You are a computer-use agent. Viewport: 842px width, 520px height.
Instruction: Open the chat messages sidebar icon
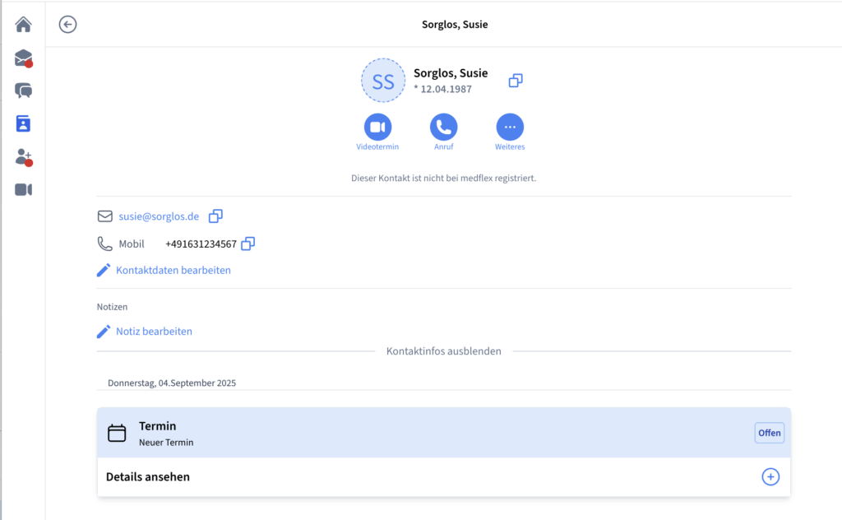click(x=23, y=91)
